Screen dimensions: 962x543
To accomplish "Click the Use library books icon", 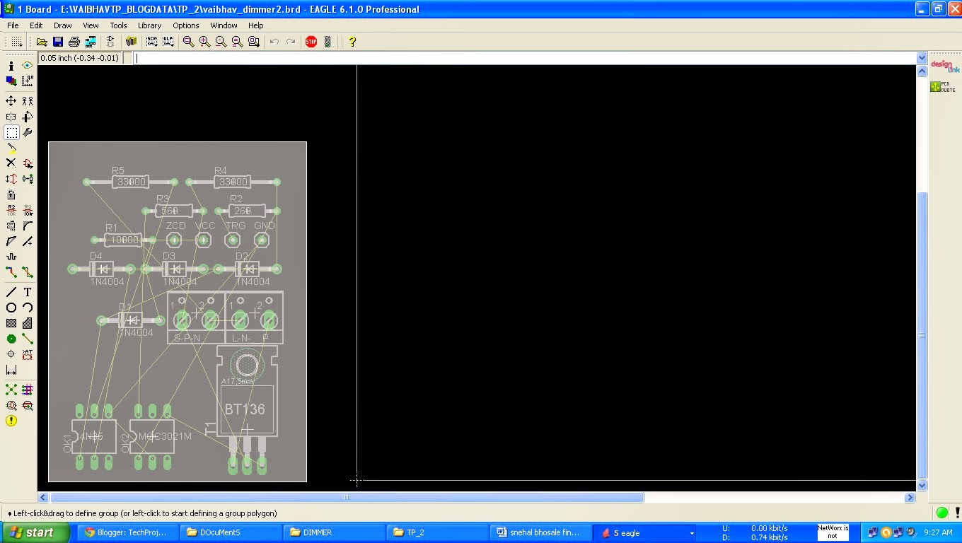I will [x=131, y=42].
